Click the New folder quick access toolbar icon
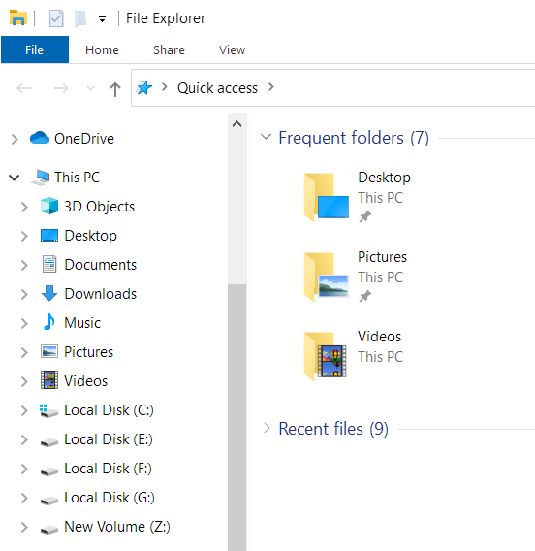This screenshot has width=535, height=551. [x=80, y=18]
